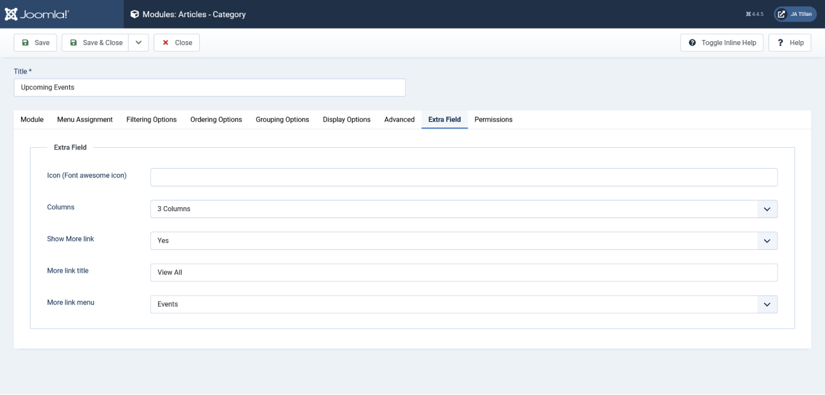
Task: Open the Advanced tab
Action: 399,119
